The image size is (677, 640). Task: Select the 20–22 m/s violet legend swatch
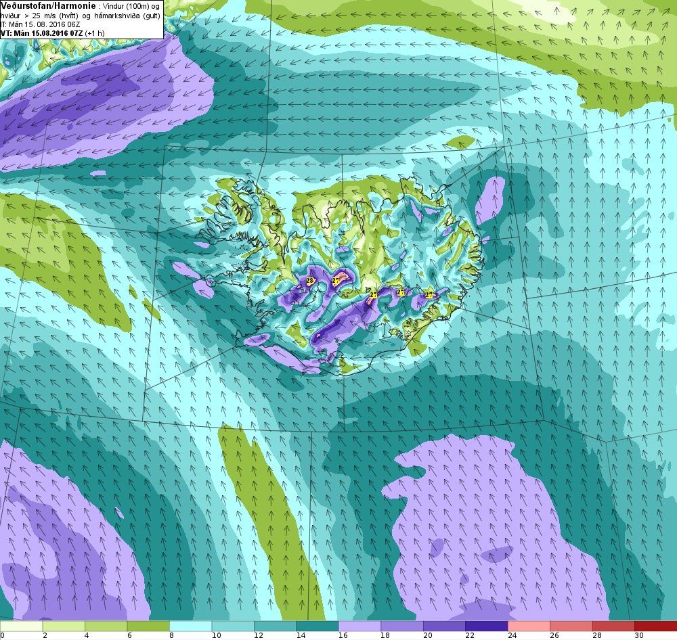pyautogui.click(x=444, y=626)
